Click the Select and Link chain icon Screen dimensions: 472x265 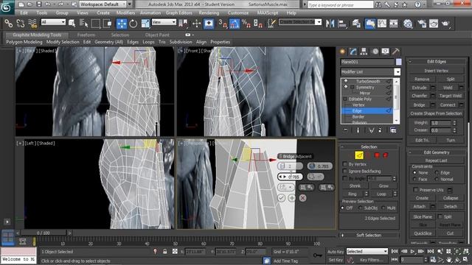click(x=8, y=24)
